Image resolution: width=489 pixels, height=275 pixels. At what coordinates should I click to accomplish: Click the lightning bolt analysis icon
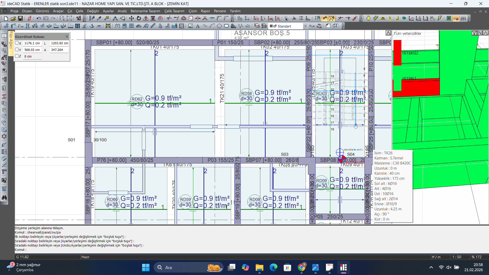point(440,18)
